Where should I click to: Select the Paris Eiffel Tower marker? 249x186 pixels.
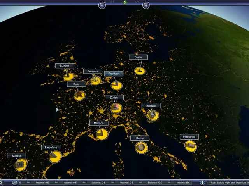(x=79, y=96)
